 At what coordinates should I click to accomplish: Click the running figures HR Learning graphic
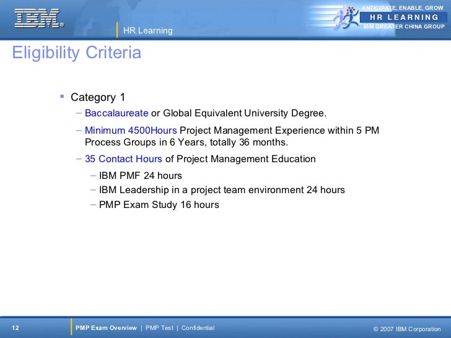coord(345,17)
